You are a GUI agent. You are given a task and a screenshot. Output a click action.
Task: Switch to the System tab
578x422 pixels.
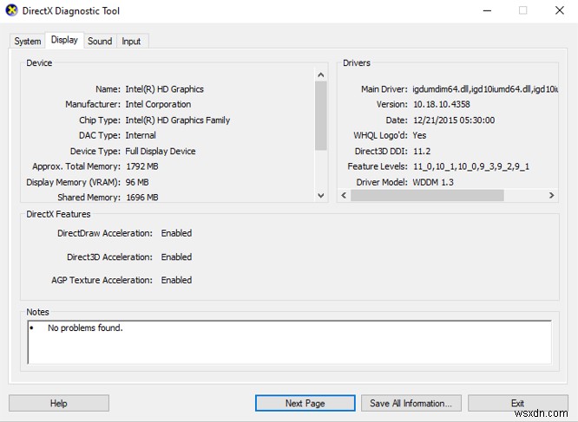(28, 42)
